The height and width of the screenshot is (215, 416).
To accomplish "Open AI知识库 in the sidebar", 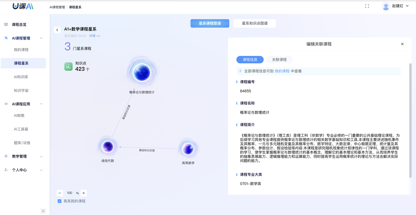I will 21,77.
